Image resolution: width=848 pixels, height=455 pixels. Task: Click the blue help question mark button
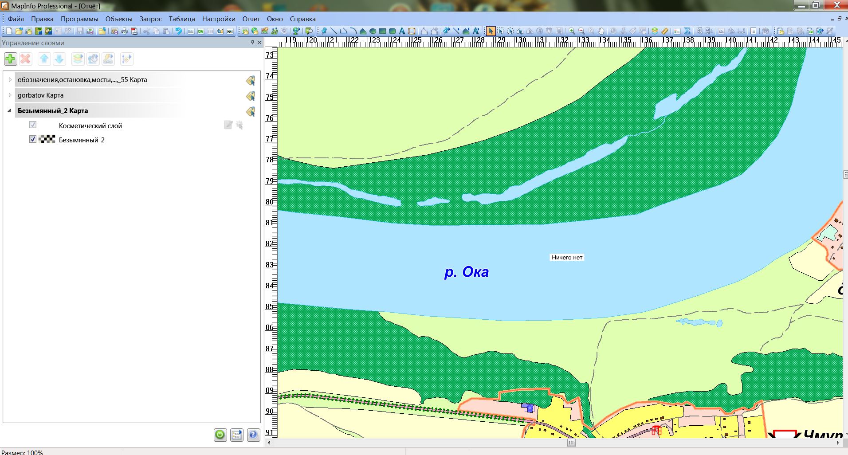pos(253,435)
